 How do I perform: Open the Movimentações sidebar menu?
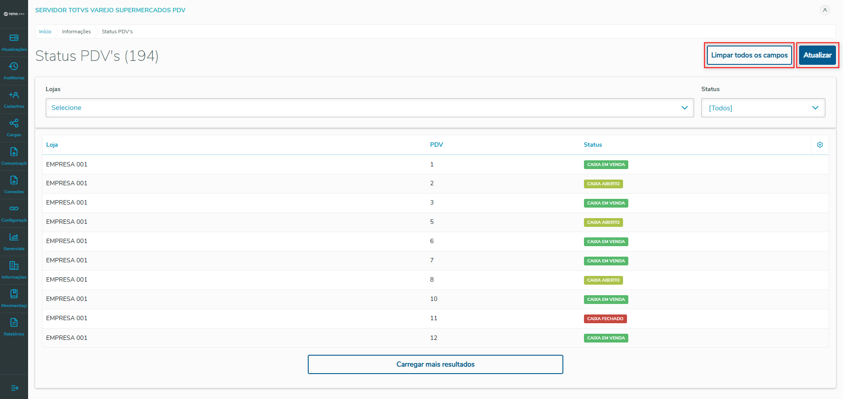(x=14, y=294)
